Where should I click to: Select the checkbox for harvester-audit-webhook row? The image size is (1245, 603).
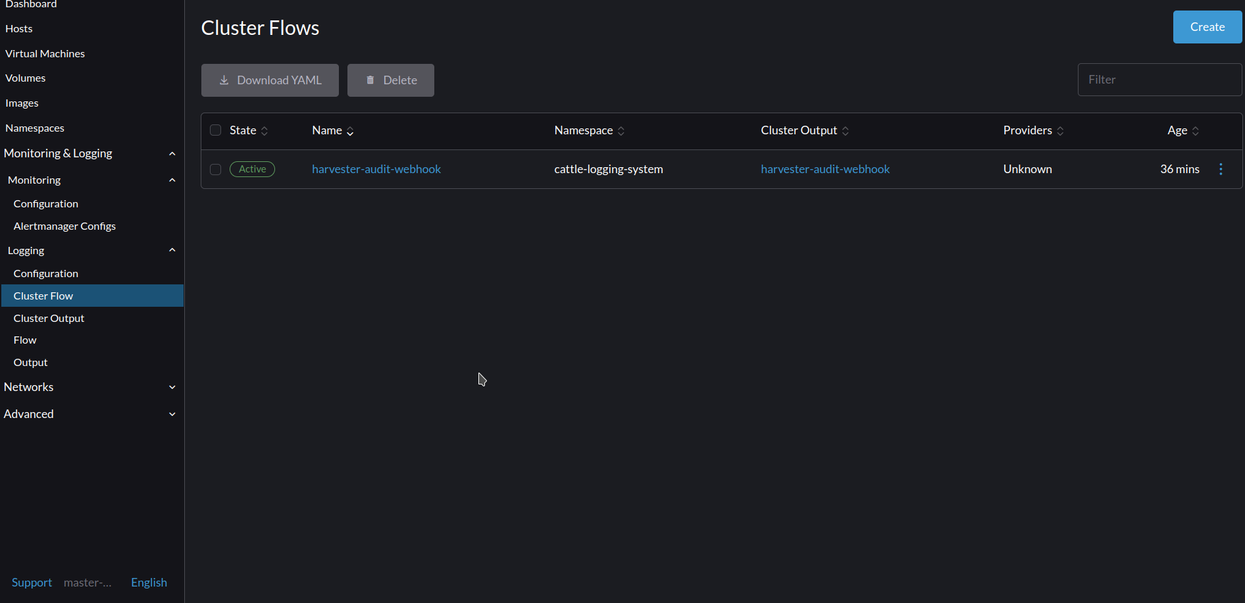(x=215, y=169)
